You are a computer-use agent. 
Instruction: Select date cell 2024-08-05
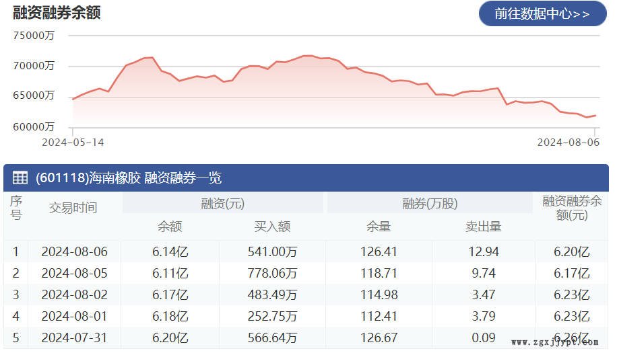click(x=74, y=274)
